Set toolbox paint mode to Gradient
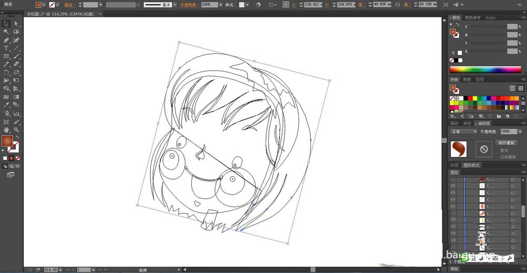The image size is (527, 273). pyautogui.click(x=12, y=158)
